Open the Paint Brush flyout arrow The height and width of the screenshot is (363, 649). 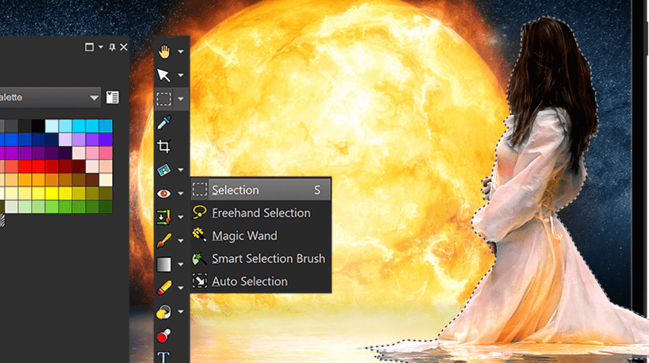pos(181,241)
